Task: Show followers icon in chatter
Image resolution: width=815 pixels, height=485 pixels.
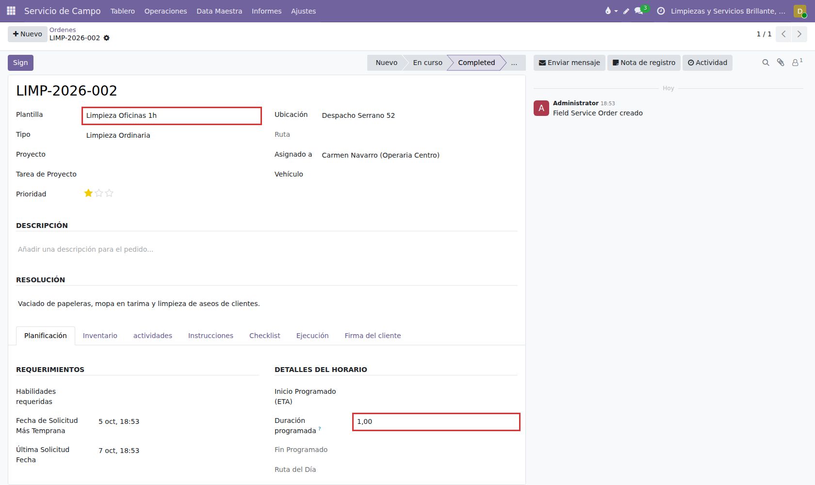Action: tap(797, 62)
